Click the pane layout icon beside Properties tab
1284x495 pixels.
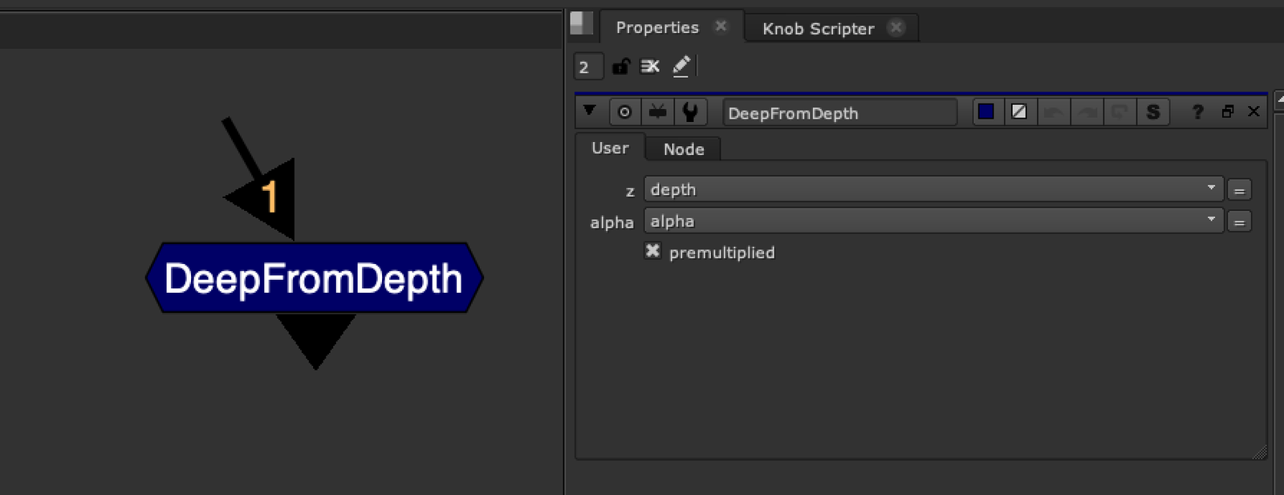(x=581, y=23)
